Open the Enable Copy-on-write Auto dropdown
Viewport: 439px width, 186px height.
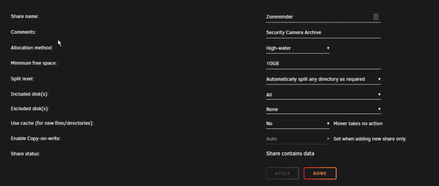pos(298,139)
